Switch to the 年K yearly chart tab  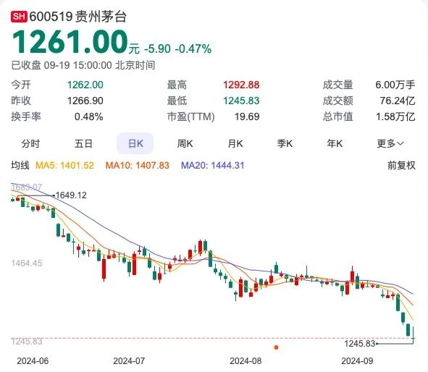(x=335, y=143)
